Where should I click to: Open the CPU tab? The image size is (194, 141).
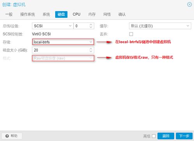[77, 14]
